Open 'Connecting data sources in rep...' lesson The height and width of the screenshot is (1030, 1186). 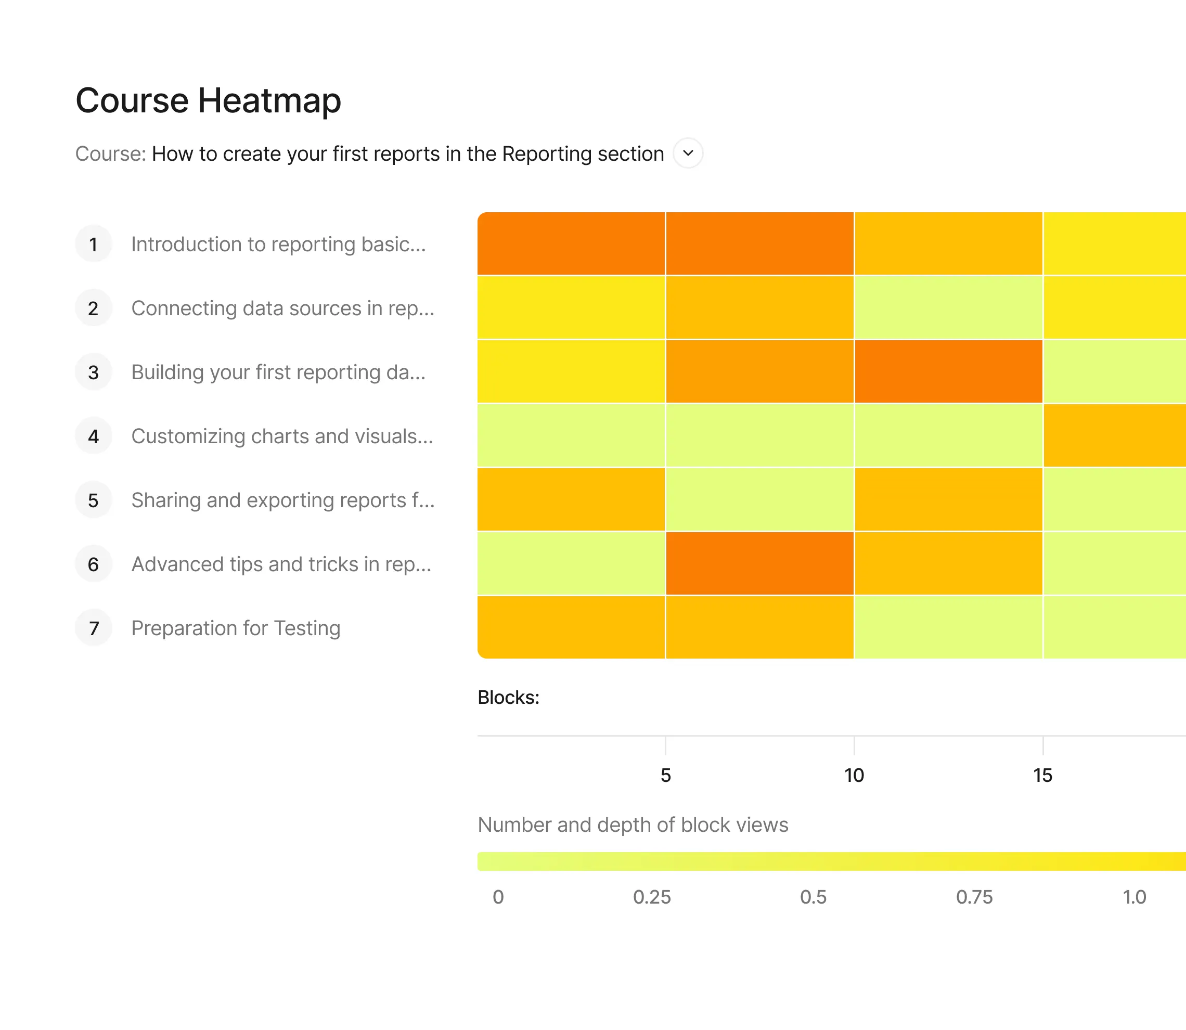pos(282,308)
